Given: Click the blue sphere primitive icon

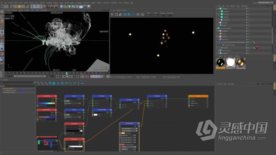Looking at the screenshot, I should click(x=62, y=6).
